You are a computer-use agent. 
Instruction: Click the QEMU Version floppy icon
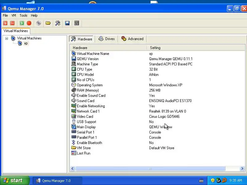click(x=73, y=59)
